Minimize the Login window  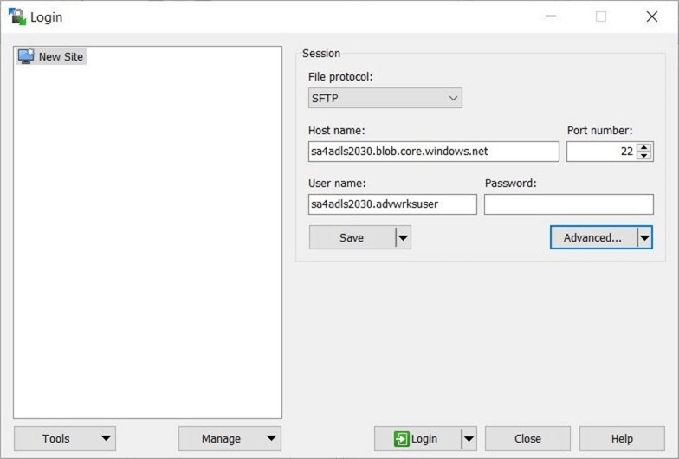(551, 16)
